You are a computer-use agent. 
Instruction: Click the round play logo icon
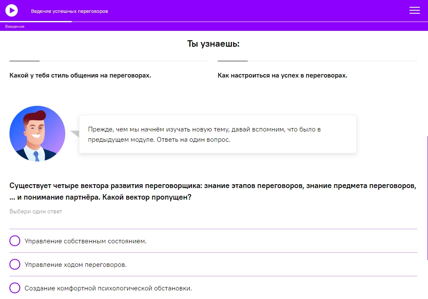click(x=12, y=10)
